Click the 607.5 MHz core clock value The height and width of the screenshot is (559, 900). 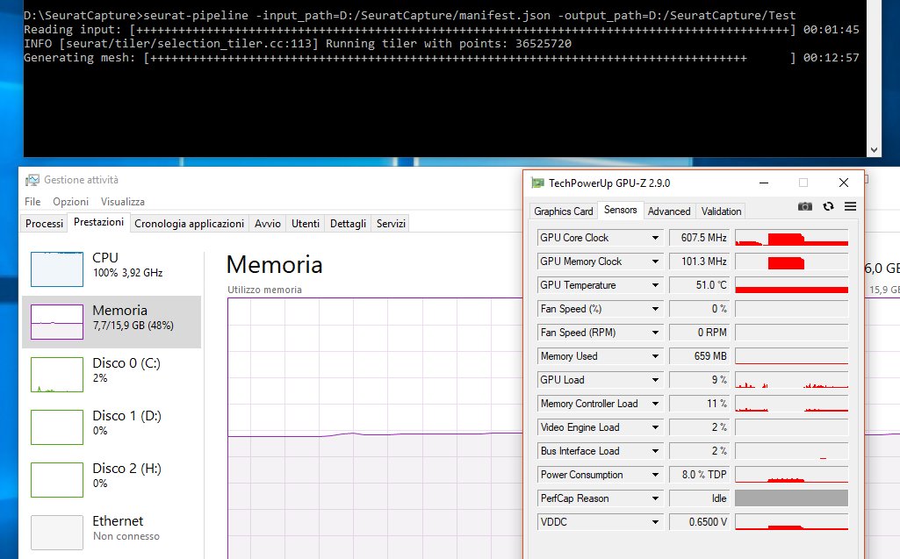point(699,238)
